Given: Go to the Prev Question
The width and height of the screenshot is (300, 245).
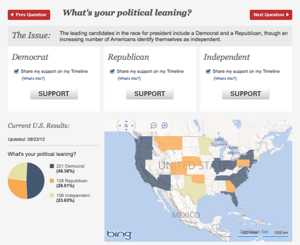Looking at the screenshot, I should tap(29, 15).
